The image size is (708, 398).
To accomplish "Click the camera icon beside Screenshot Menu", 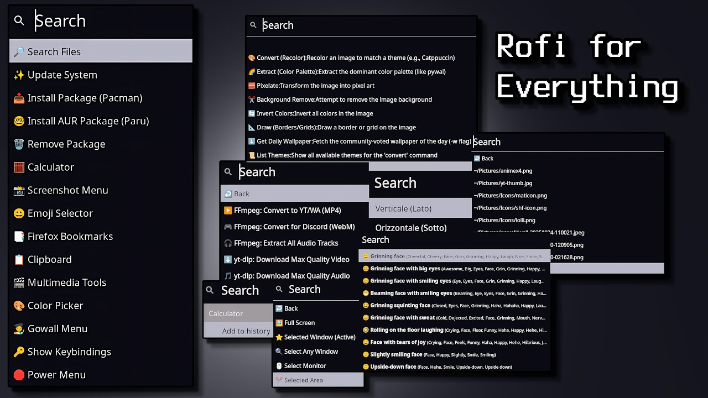I will coord(19,191).
